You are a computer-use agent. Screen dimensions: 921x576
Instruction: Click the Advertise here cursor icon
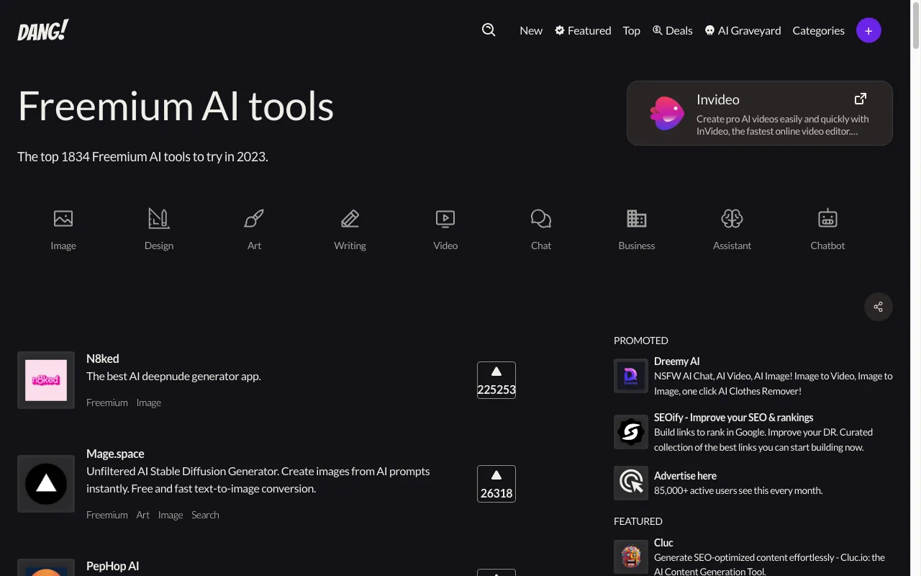631,482
